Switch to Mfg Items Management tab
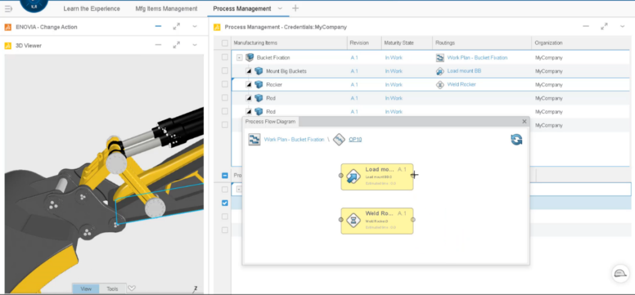Screen dimensions: 635x295 (166, 8)
